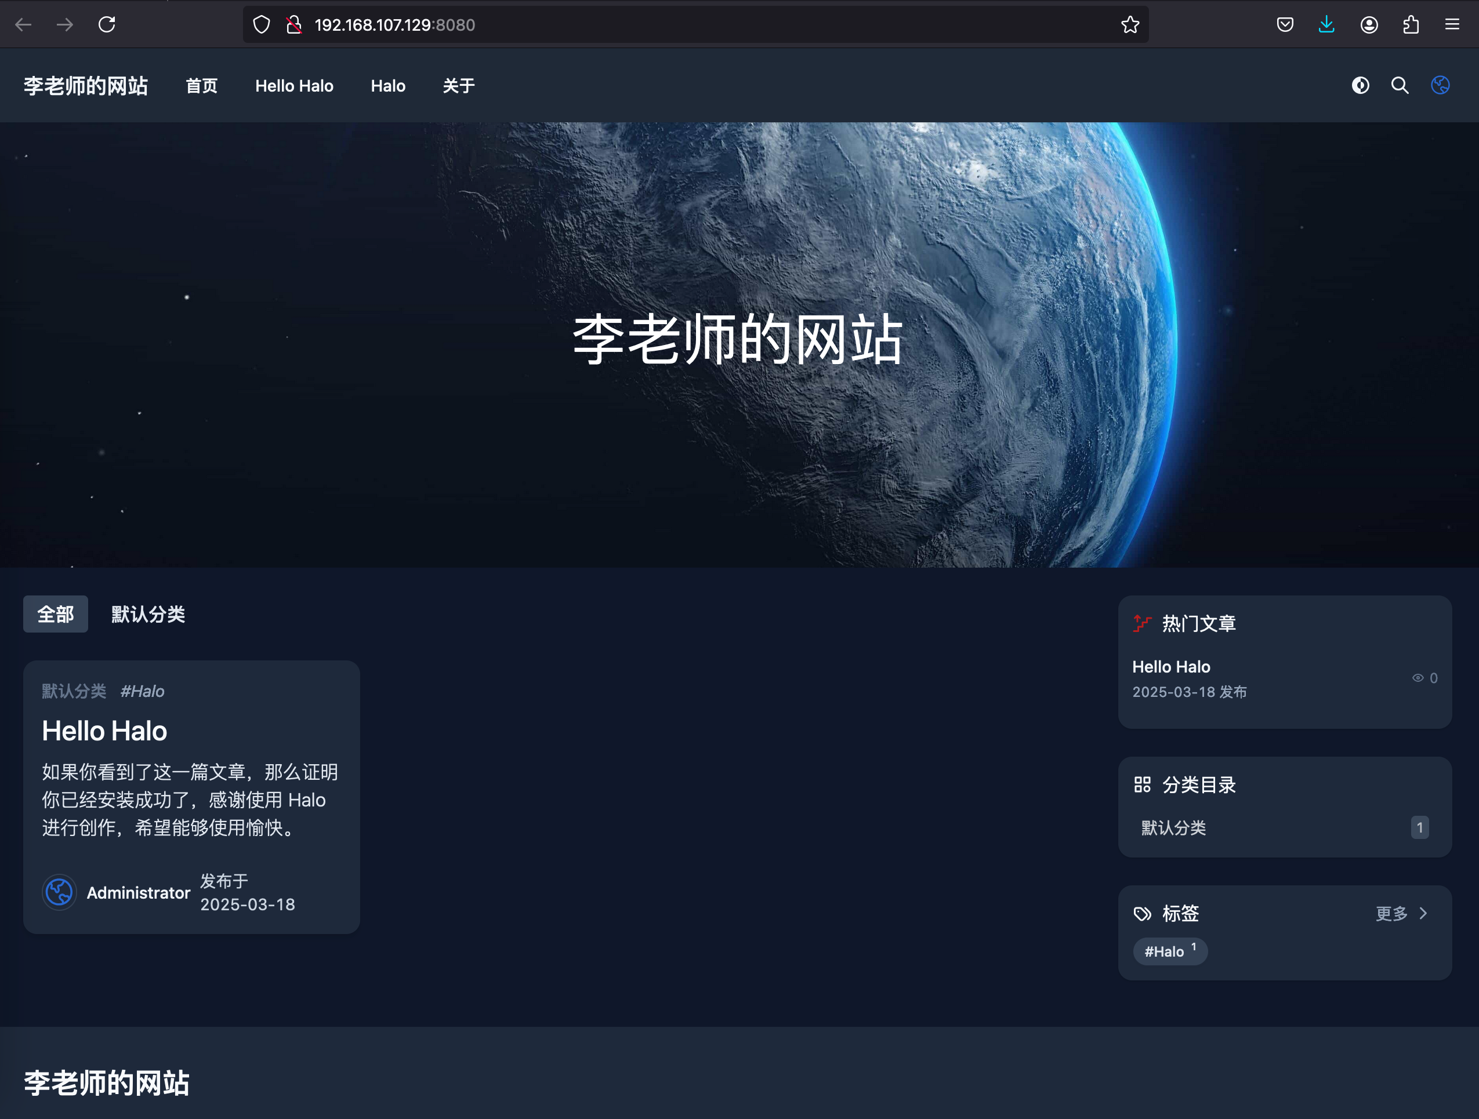This screenshot has width=1479, height=1119.
Task: Click the #Halo tag chip in sidebar
Action: click(x=1169, y=951)
